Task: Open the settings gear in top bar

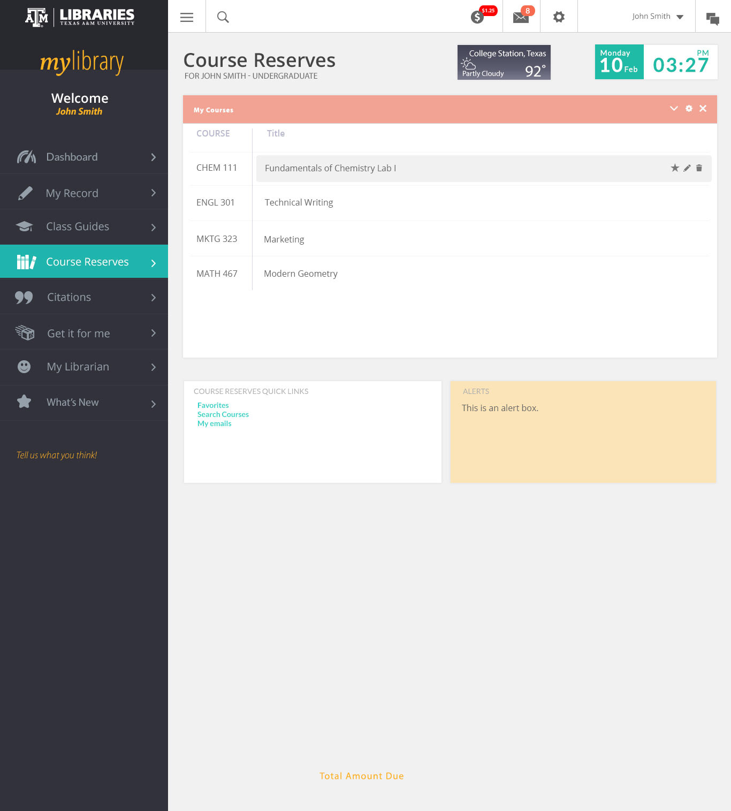Action: tap(559, 17)
